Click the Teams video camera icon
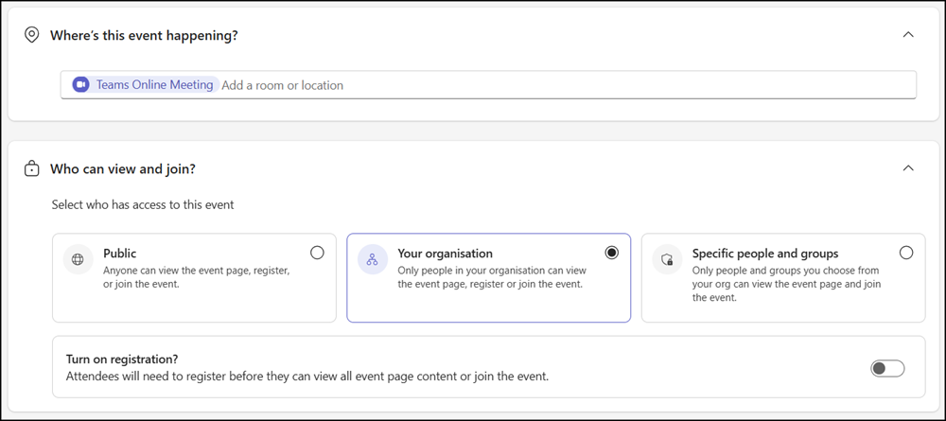946x421 pixels. tap(81, 85)
